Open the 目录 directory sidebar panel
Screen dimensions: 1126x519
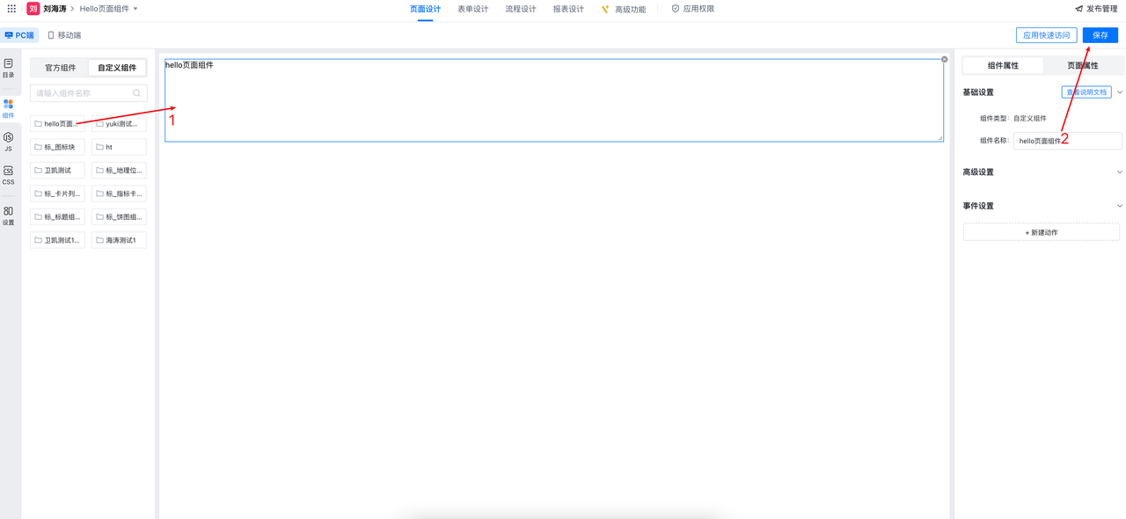tap(8, 68)
